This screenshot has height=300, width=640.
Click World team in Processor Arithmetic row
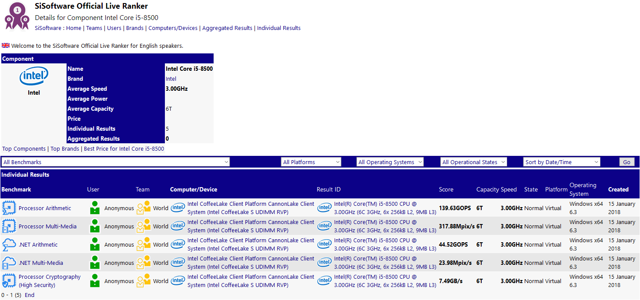click(x=161, y=208)
